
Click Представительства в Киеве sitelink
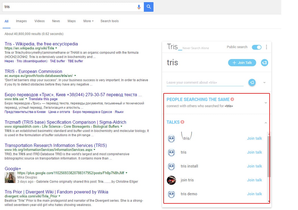25,112
